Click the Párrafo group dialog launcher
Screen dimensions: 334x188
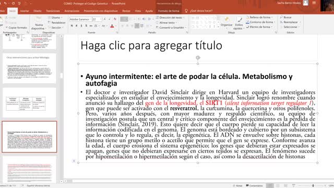(x=187, y=32)
